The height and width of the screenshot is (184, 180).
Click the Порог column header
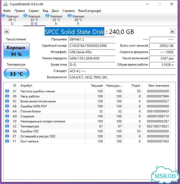(133, 86)
